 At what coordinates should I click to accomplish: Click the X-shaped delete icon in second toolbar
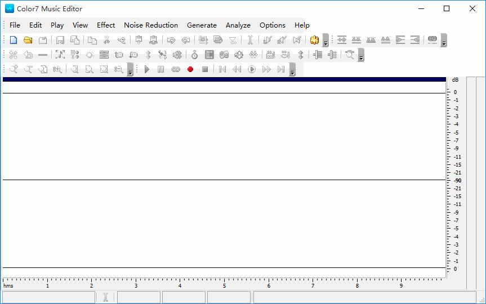pyautogui.click(x=13, y=55)
